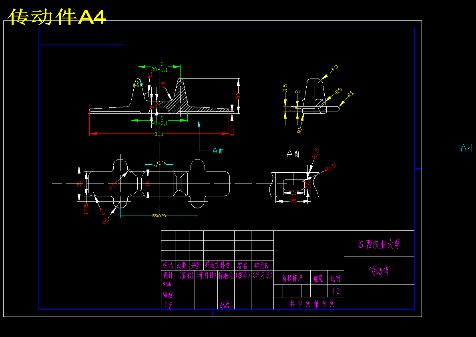Click the 江西农业大学 title block text
Viewport: 476px width, 337px height.
pyautogui.click(x=380, y=244)
